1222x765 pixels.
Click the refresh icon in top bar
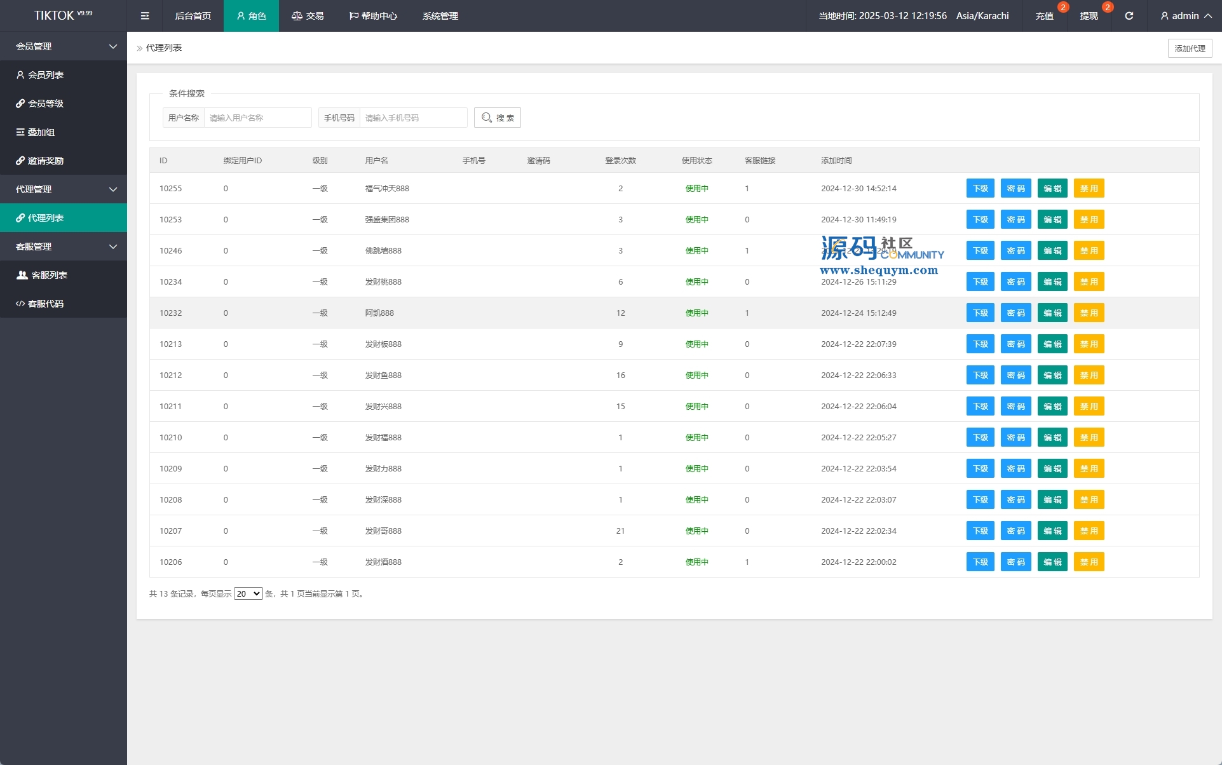coord(1129,16)
